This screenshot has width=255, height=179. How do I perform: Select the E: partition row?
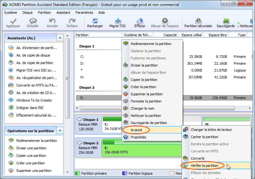pyautogui.click(x=164, y=98)
